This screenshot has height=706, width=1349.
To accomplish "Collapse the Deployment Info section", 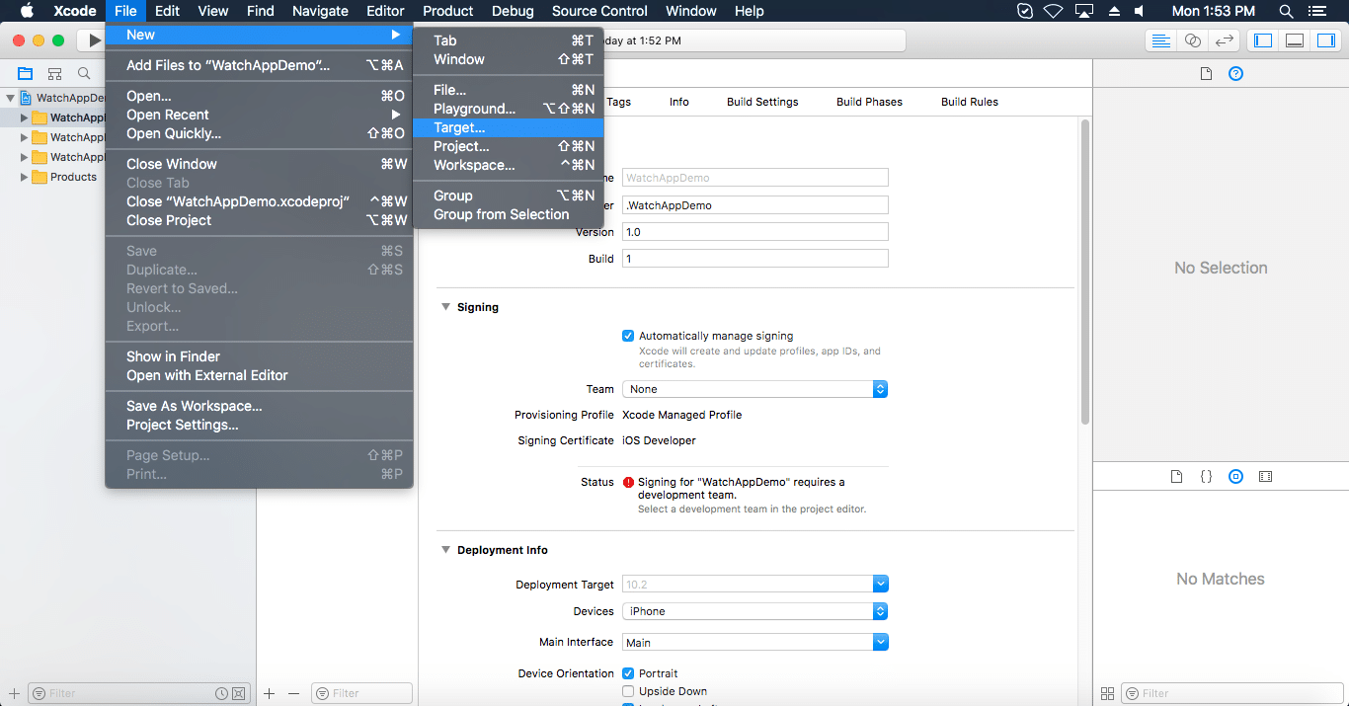I will (445, 550).
